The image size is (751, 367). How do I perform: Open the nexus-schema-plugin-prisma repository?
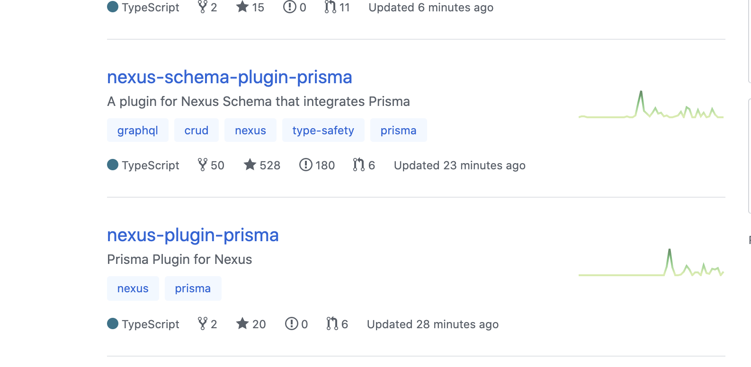click(230, 77)
